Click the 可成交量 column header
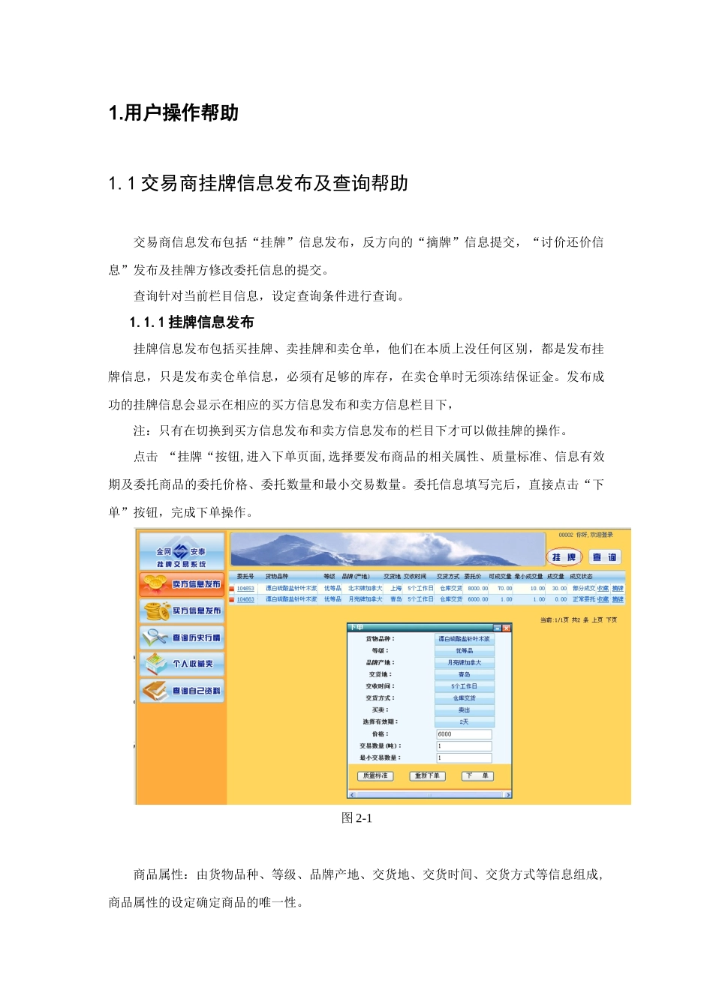 pyautogui.click(x=500, y=577)
